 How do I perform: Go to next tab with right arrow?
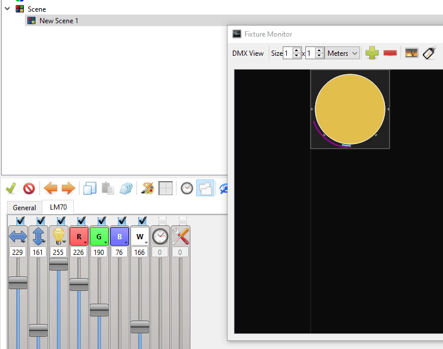(69, 188)
